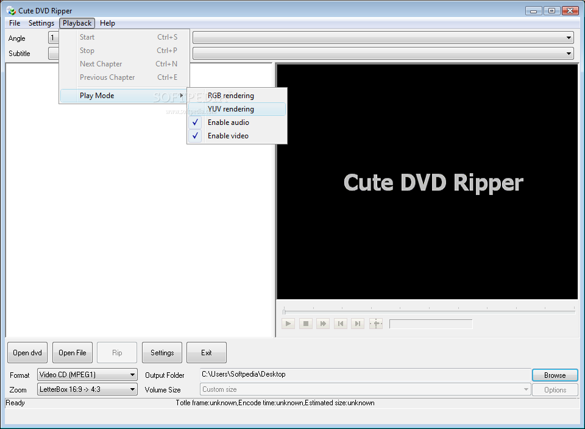Click disabled Next Chapter menu entry

pos(124,64)
